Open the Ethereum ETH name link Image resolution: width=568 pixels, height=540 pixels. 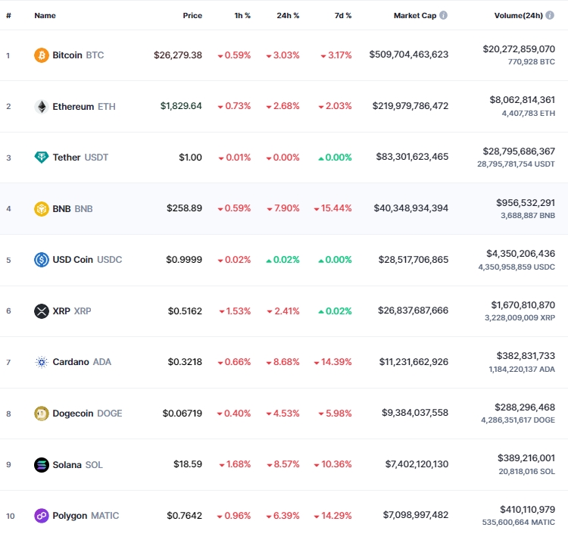pyautogui.click(x=84, y=107)
